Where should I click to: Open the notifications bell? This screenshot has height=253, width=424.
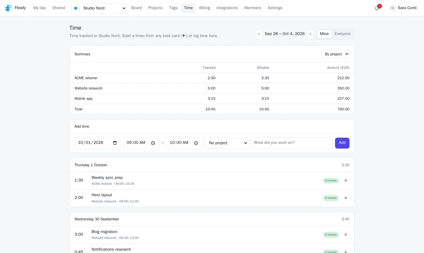[x=377, y=8]
